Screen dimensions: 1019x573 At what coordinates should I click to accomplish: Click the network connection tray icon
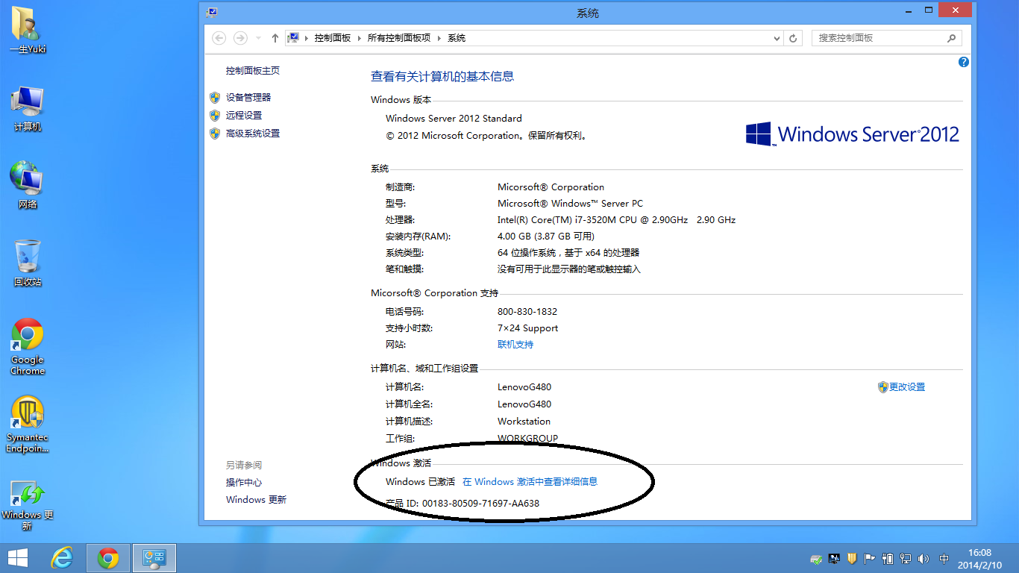[x=906, y=558]
